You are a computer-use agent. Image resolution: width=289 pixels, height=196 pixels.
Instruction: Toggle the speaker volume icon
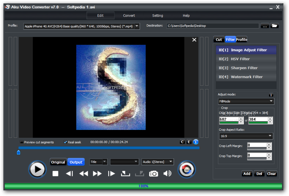pos(167,173)
